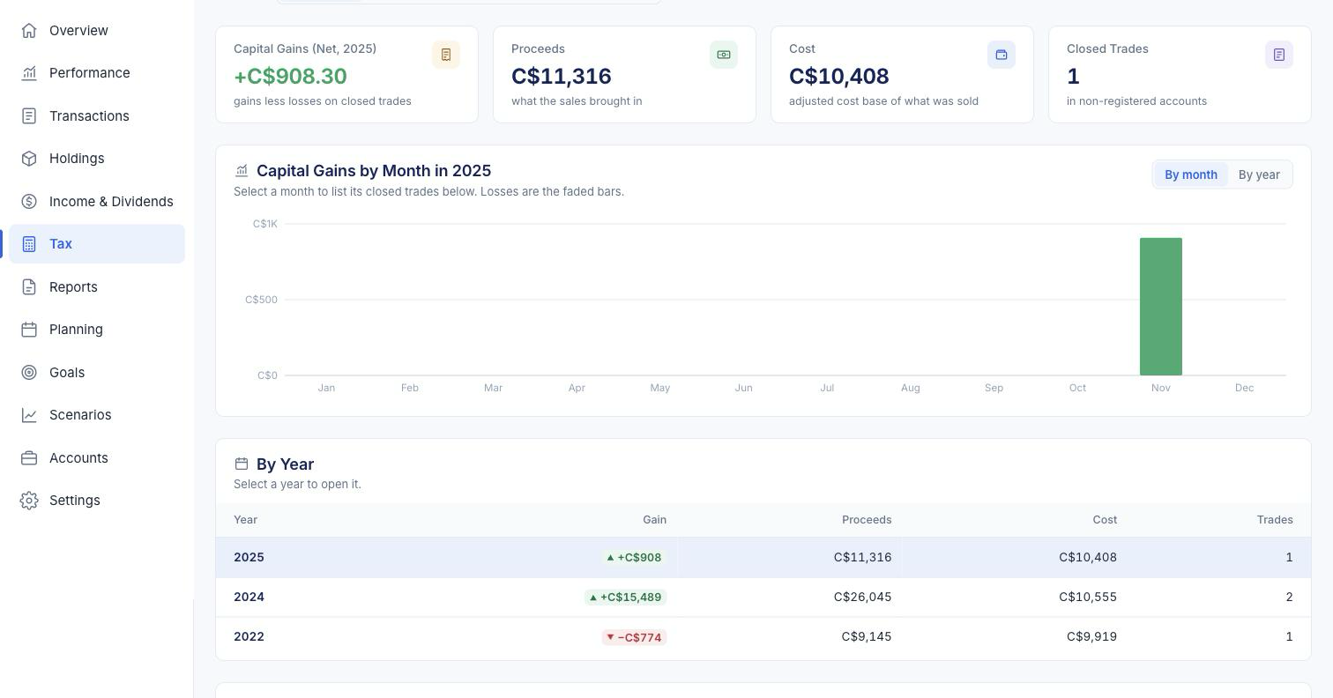Click the Closed Trades card document icon
Image resolution: width=1333 pixels, height=698 pixels.
click(x=1279, y=55)
